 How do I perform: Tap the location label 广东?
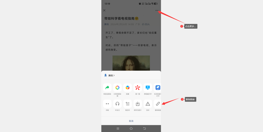(138, 24)
